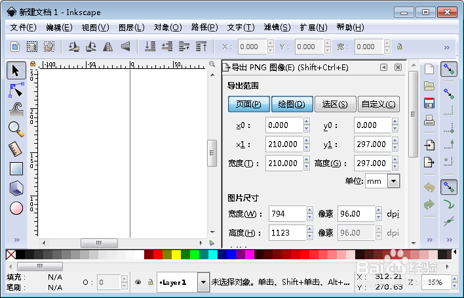
Task: Open the 文件(F) menu
Action: 23,28
